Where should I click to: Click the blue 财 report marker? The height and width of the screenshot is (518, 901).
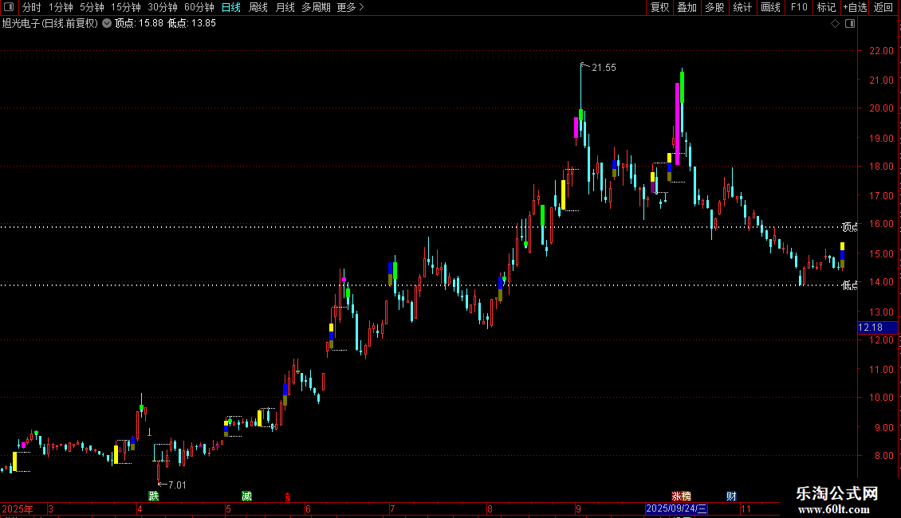tap(731, 496)
